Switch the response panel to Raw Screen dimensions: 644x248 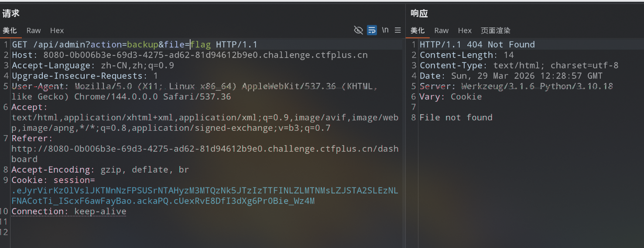coord(442,31)
